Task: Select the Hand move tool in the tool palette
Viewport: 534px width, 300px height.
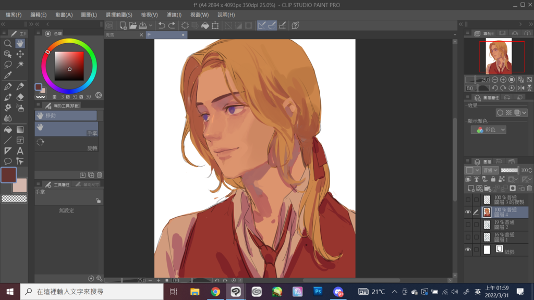Action: point(20,44)
